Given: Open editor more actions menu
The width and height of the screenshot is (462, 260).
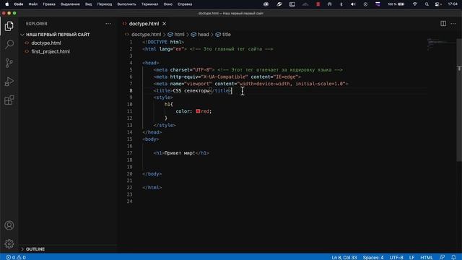Looking at the screenshot, I should pyautogui.click(x=453, y=24).
